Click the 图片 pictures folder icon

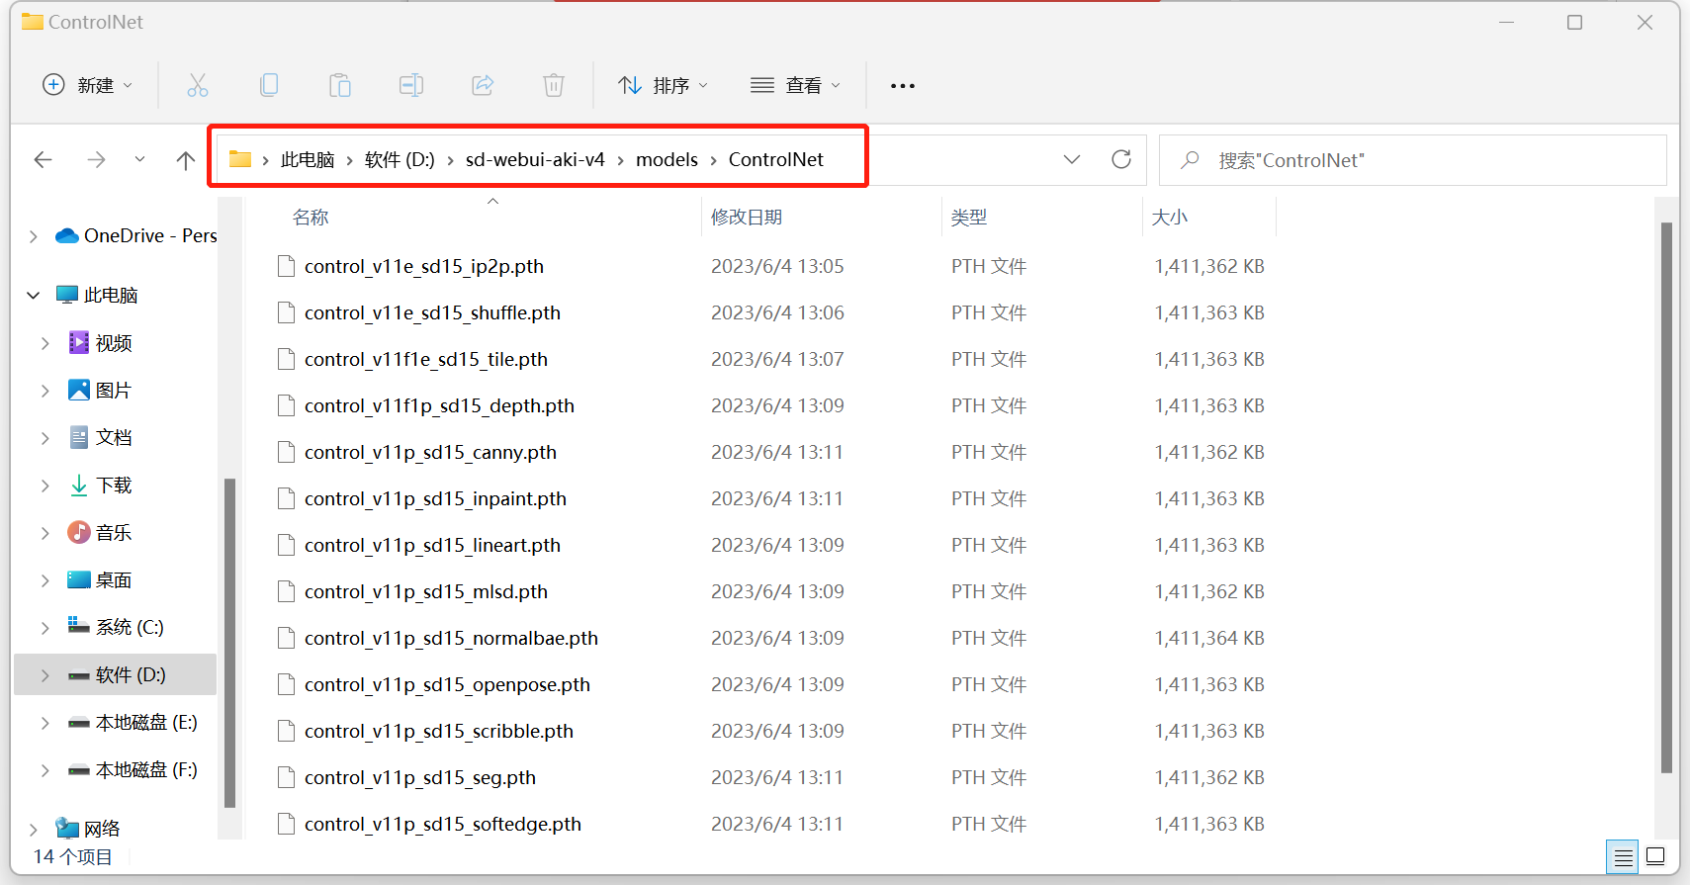pos(79,390)
